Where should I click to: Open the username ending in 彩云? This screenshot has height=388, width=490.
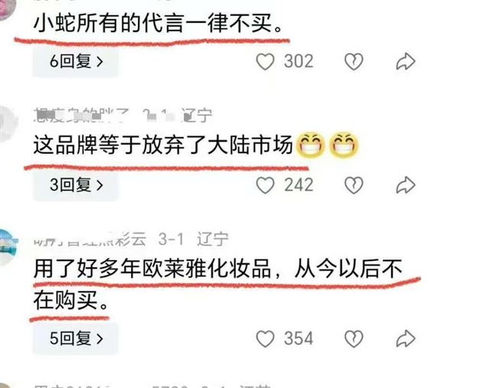(x=90, y=240)
